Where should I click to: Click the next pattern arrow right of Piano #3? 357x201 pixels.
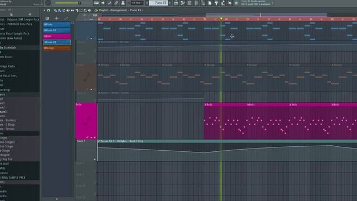[170, 3]
